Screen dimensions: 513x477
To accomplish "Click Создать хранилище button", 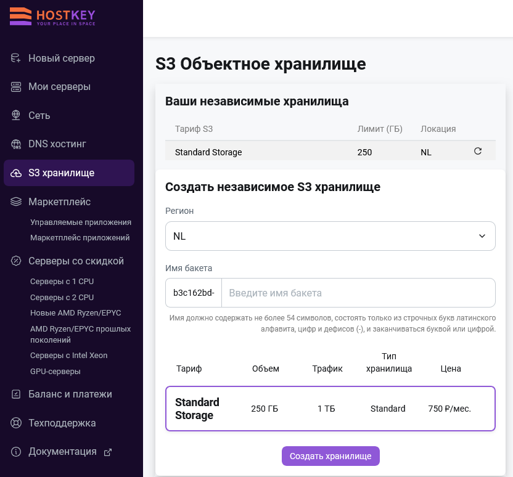I will tap(330, 456).
